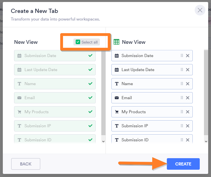
Task: Go back with the BACK button
Action: click(26, 164)
